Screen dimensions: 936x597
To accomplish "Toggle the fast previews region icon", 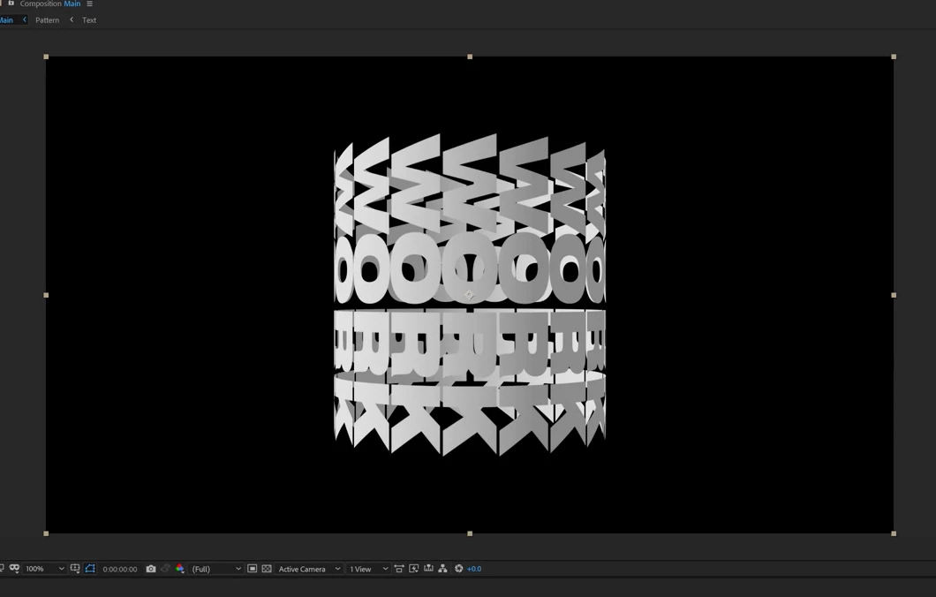I will point(252,569).
